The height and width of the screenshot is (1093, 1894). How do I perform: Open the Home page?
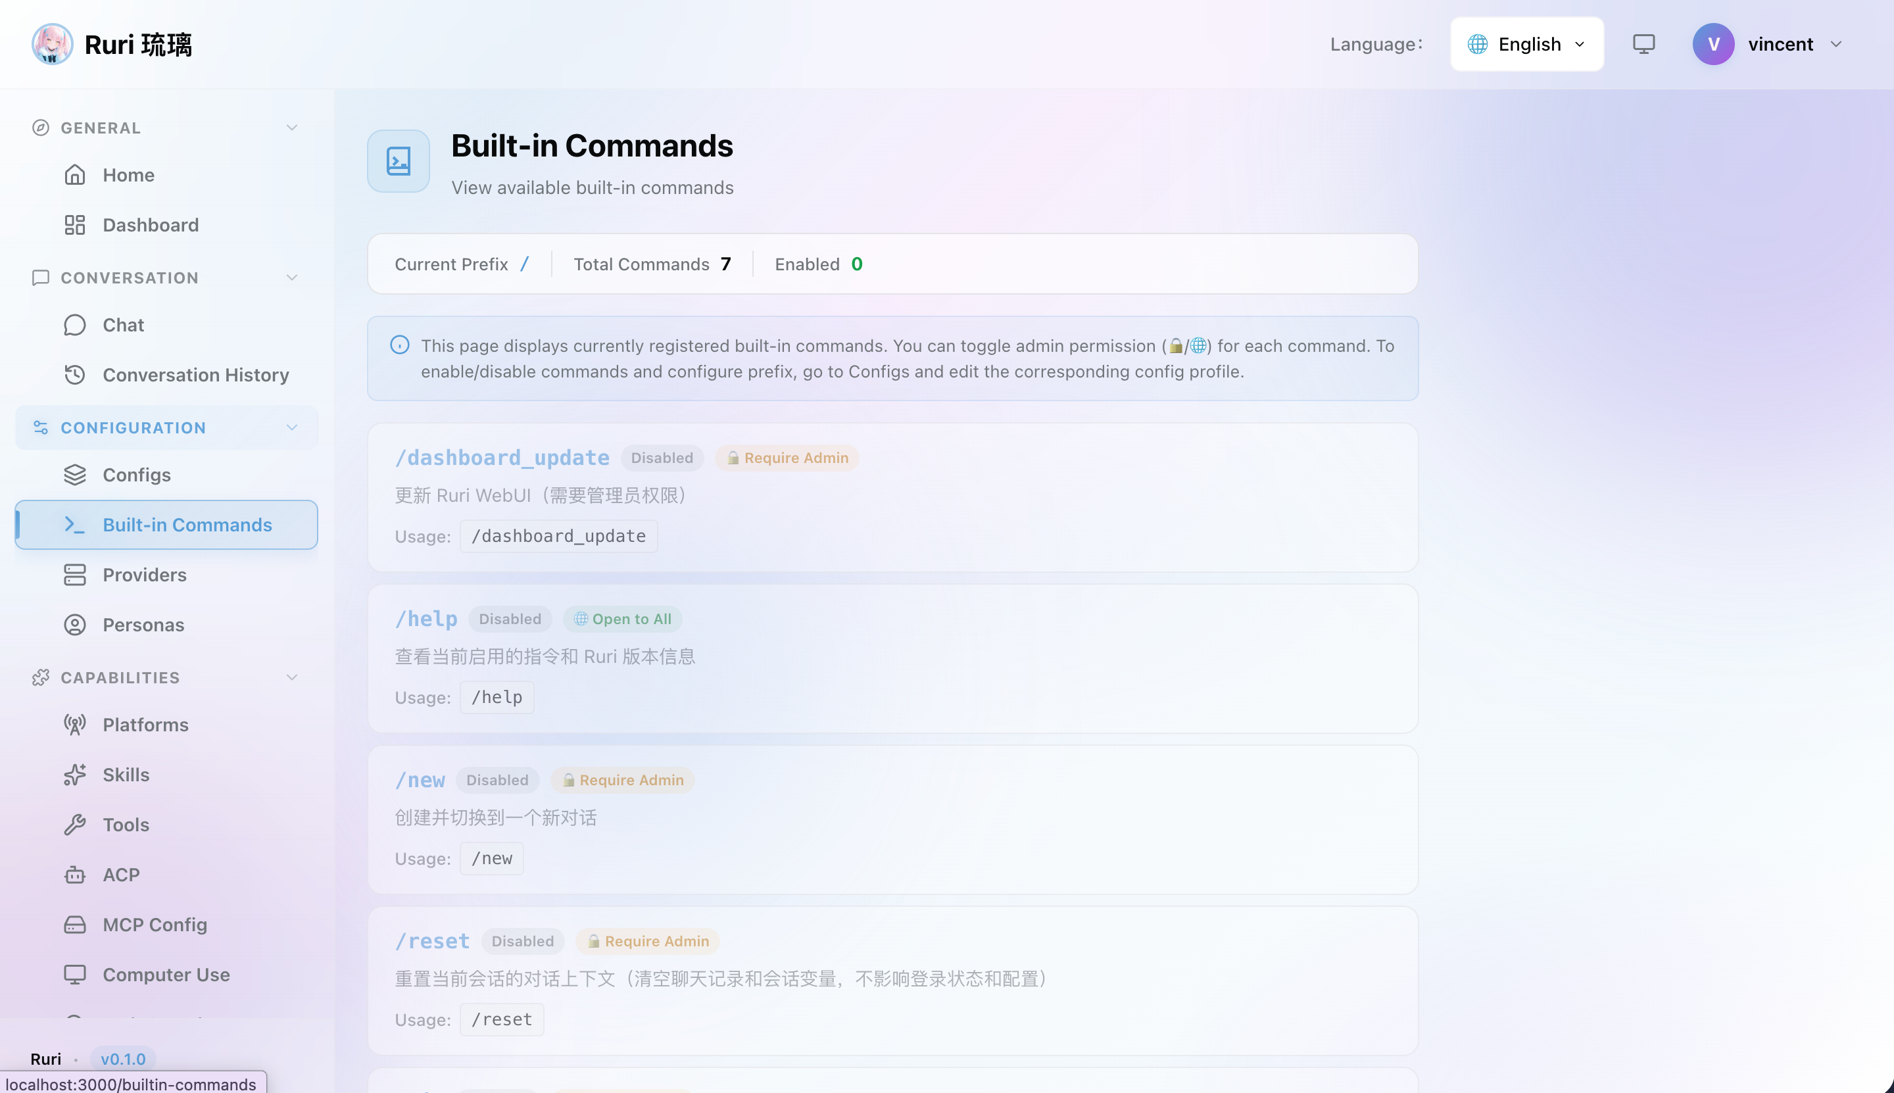(x=166, y=175)
